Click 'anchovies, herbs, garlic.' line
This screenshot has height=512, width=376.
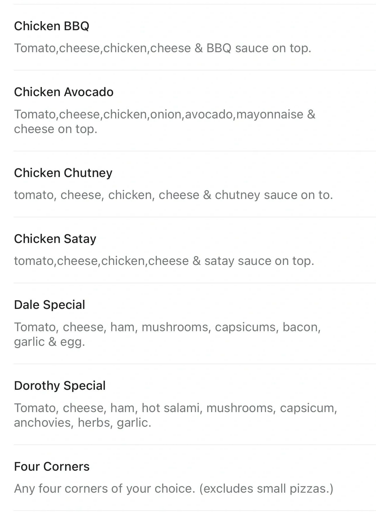(x=83, y=423)
